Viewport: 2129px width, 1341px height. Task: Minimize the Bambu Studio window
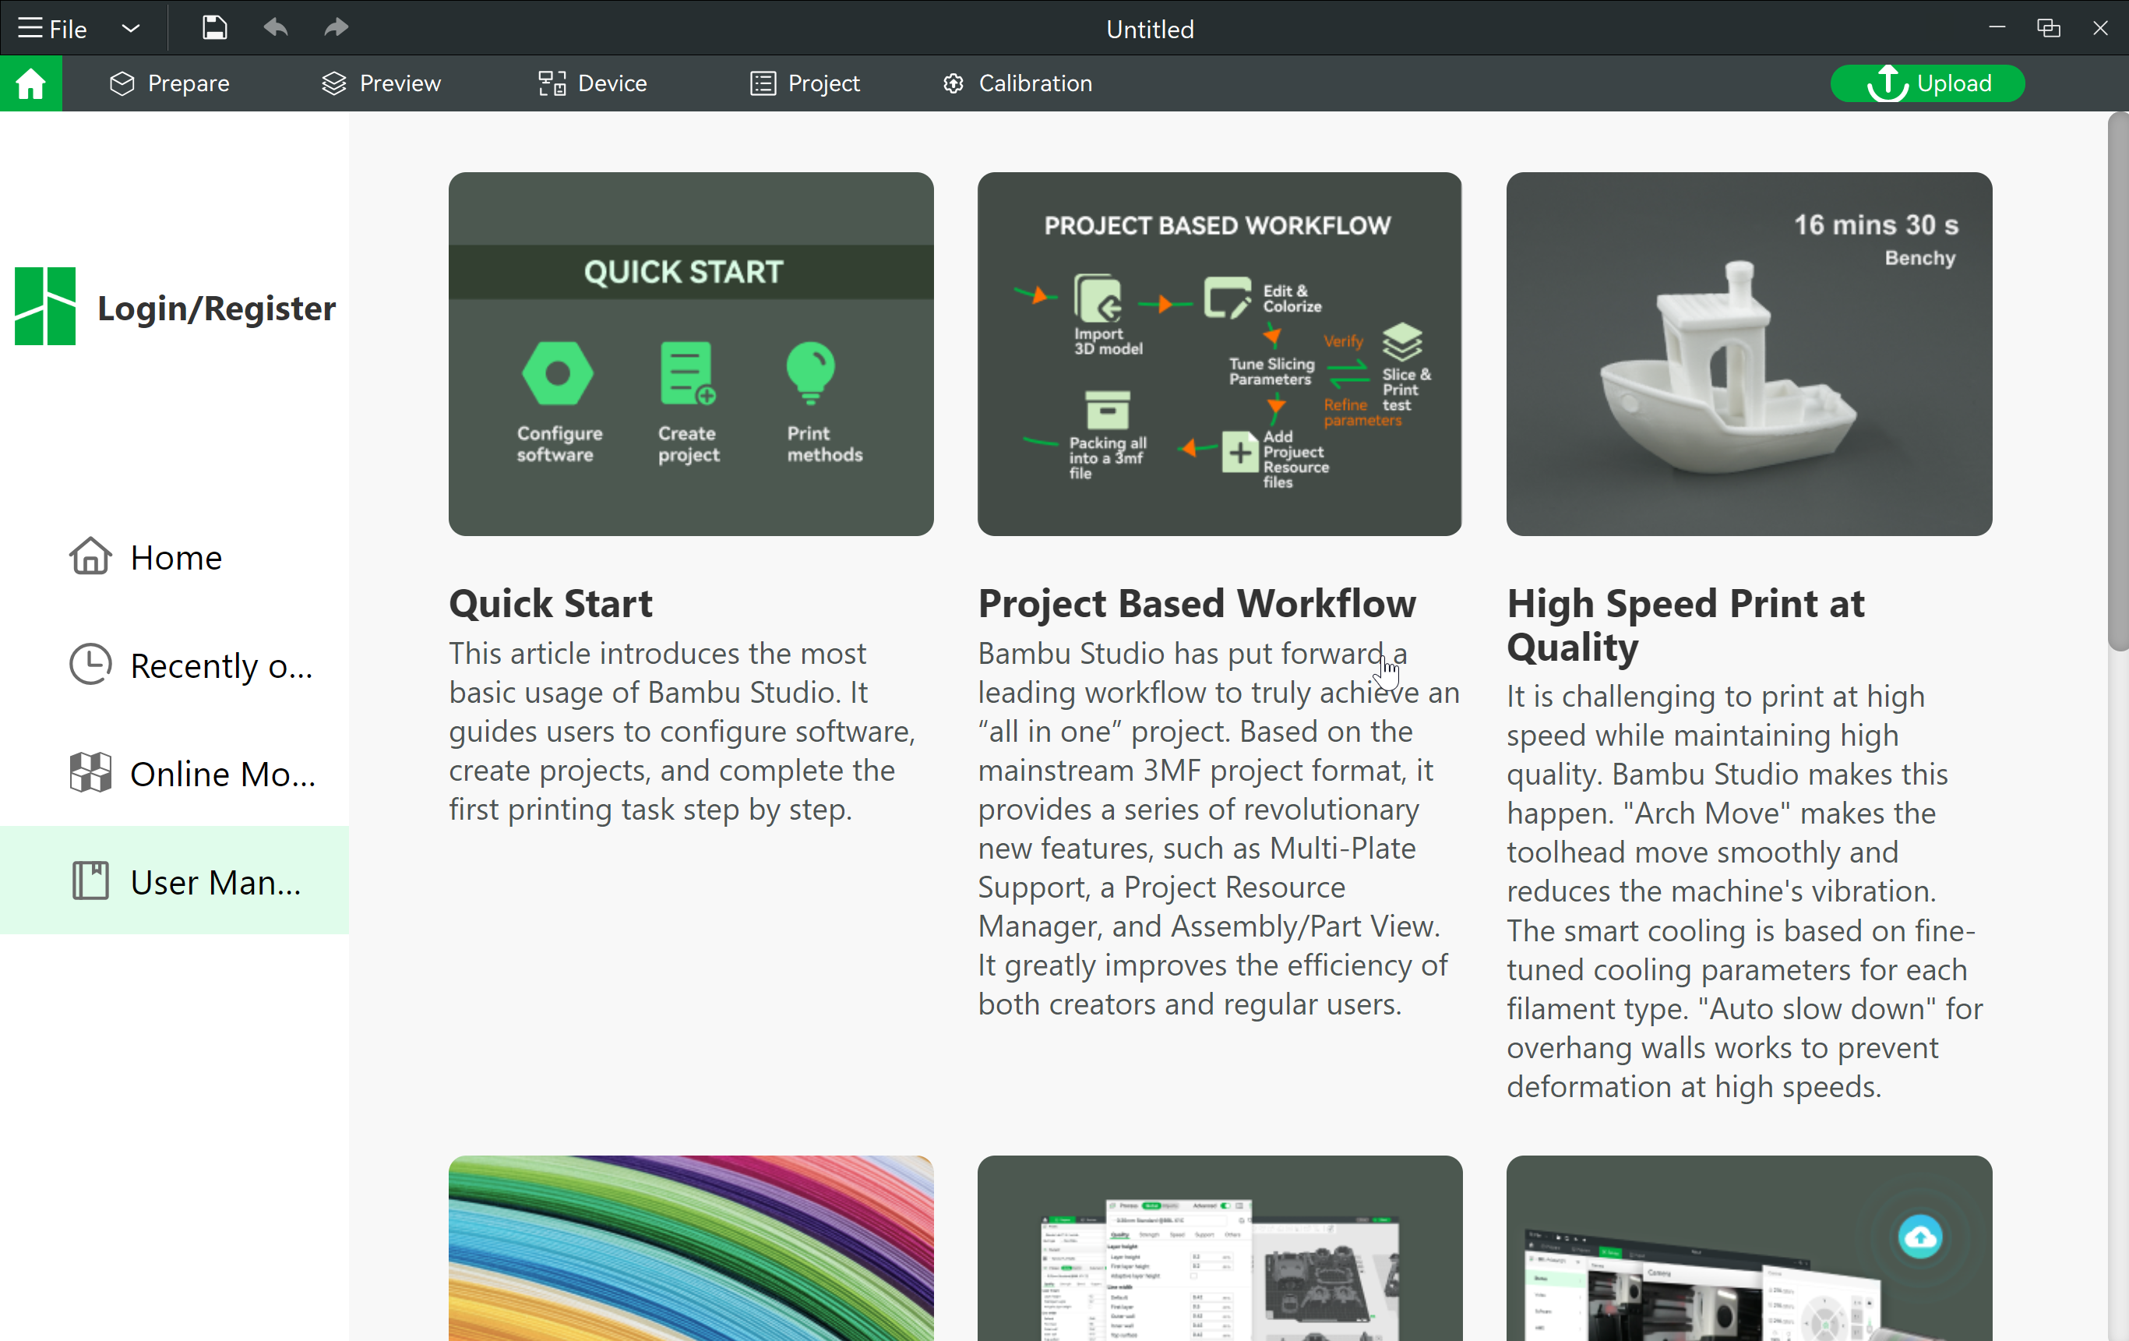click(x=1997, y=28)
